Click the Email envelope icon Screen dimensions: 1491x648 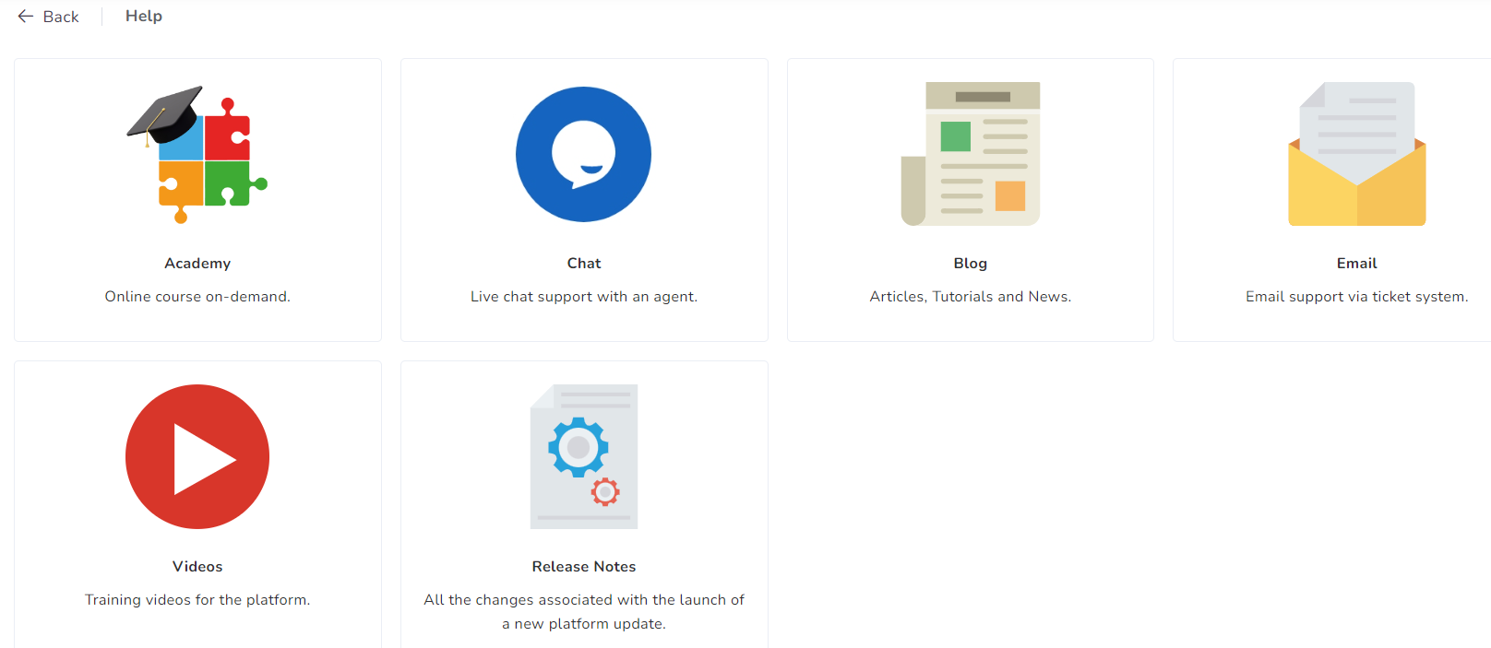click(1356, 155)
